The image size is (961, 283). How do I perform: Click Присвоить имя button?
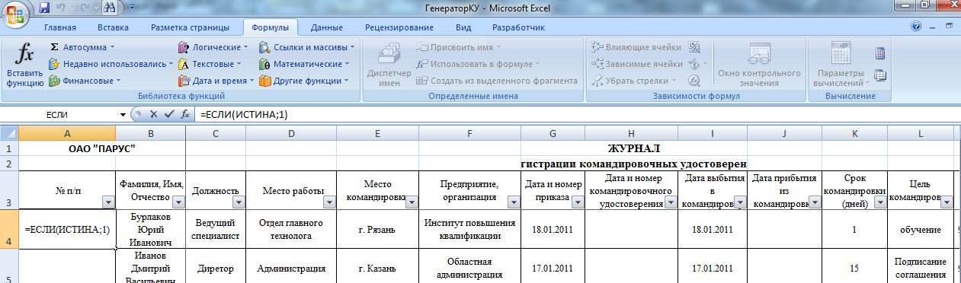click(460, 47)
